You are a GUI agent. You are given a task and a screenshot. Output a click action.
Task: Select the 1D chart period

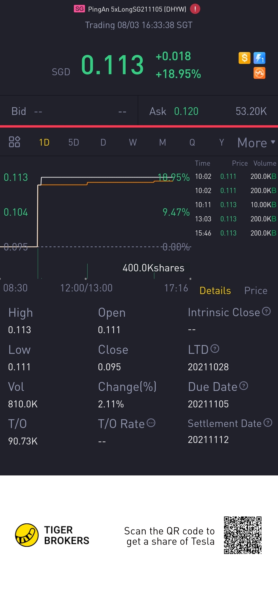[44, 143]
